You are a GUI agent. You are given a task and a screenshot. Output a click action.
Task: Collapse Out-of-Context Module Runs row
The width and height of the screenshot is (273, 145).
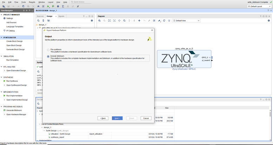(40, 124)
